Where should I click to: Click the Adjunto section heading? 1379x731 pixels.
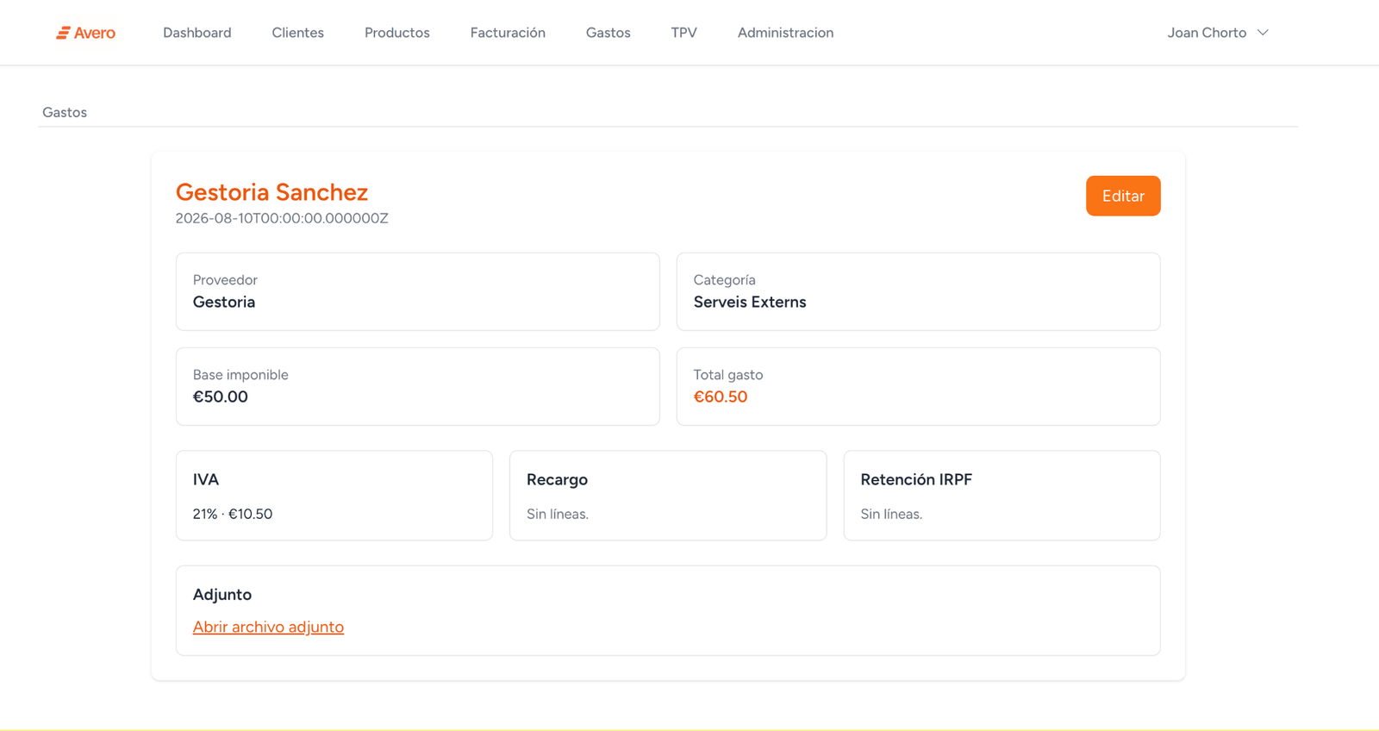click(x=222, y=595)
